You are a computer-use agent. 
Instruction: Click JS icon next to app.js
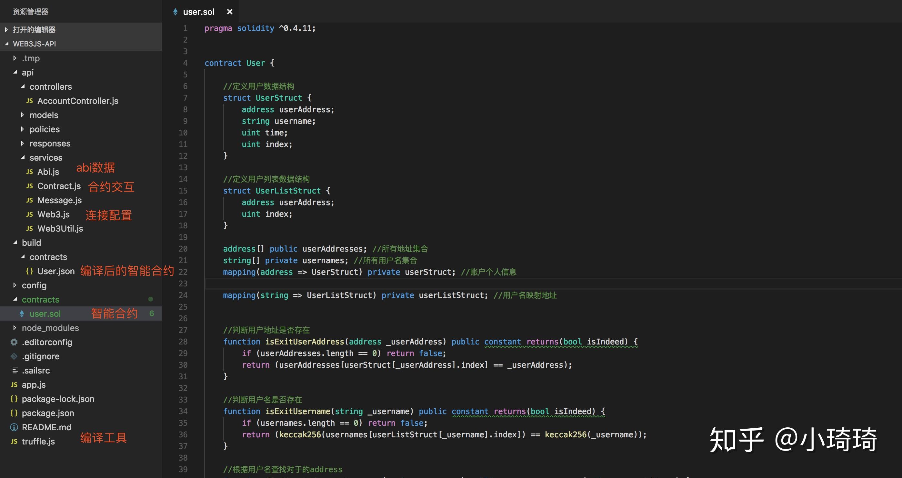14,384
